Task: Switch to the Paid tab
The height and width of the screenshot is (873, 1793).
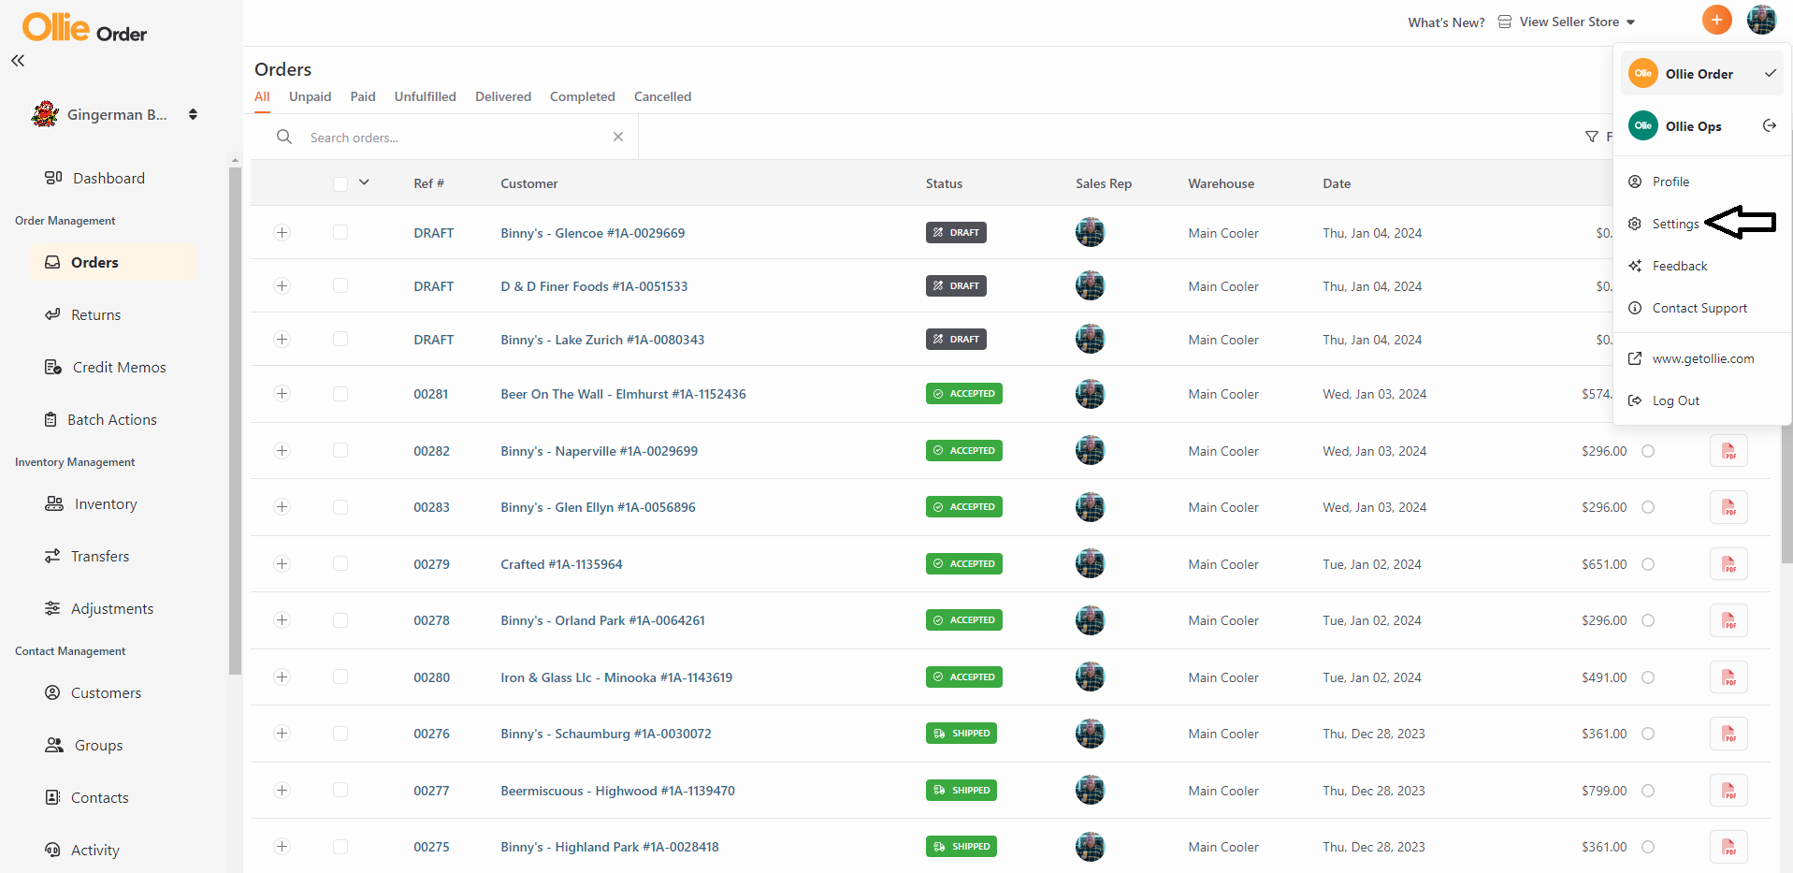Action: (363, 96)
